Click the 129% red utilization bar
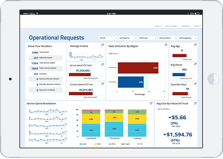Screen dimensions: 223x159 (138, 68)
